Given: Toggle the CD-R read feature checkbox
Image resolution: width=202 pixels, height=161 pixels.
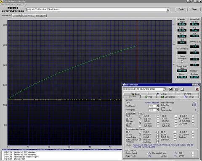Looking at the screenshot, I should (140, 116).
